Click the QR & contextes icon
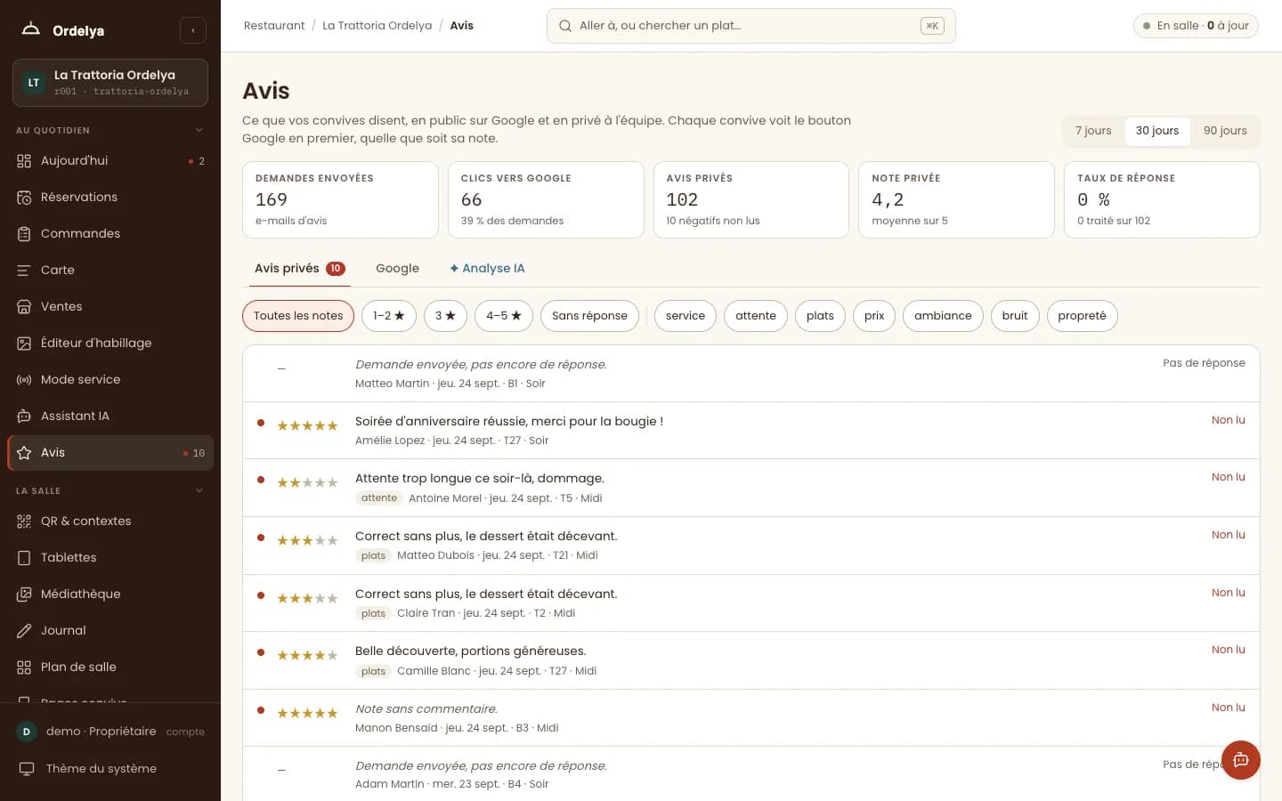This screenshot has width=1282, height=801. pos(24,522)
